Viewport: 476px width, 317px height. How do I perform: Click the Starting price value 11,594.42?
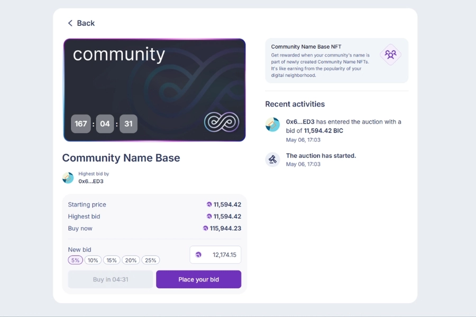[227, 204]
